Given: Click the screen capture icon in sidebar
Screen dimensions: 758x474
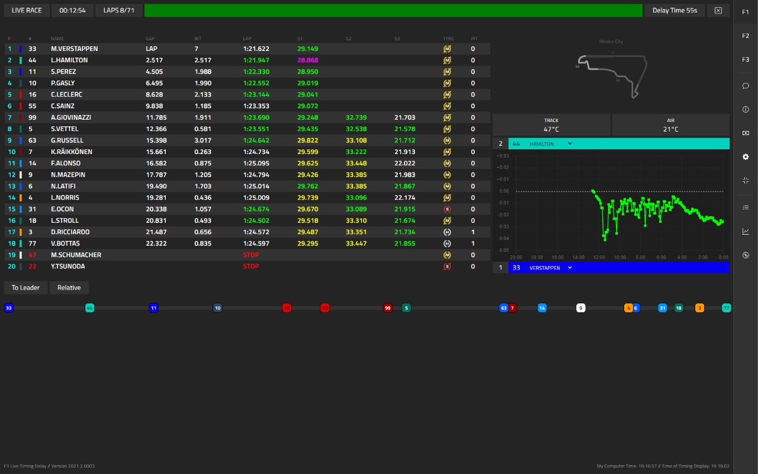Looking at the screenshot, I should [x=746, y=133].
